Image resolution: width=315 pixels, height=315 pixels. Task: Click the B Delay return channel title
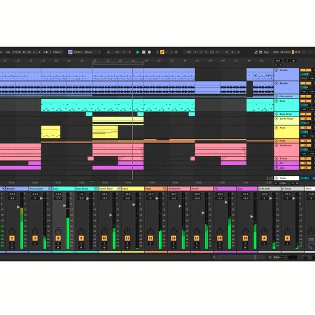coord(292,189)
